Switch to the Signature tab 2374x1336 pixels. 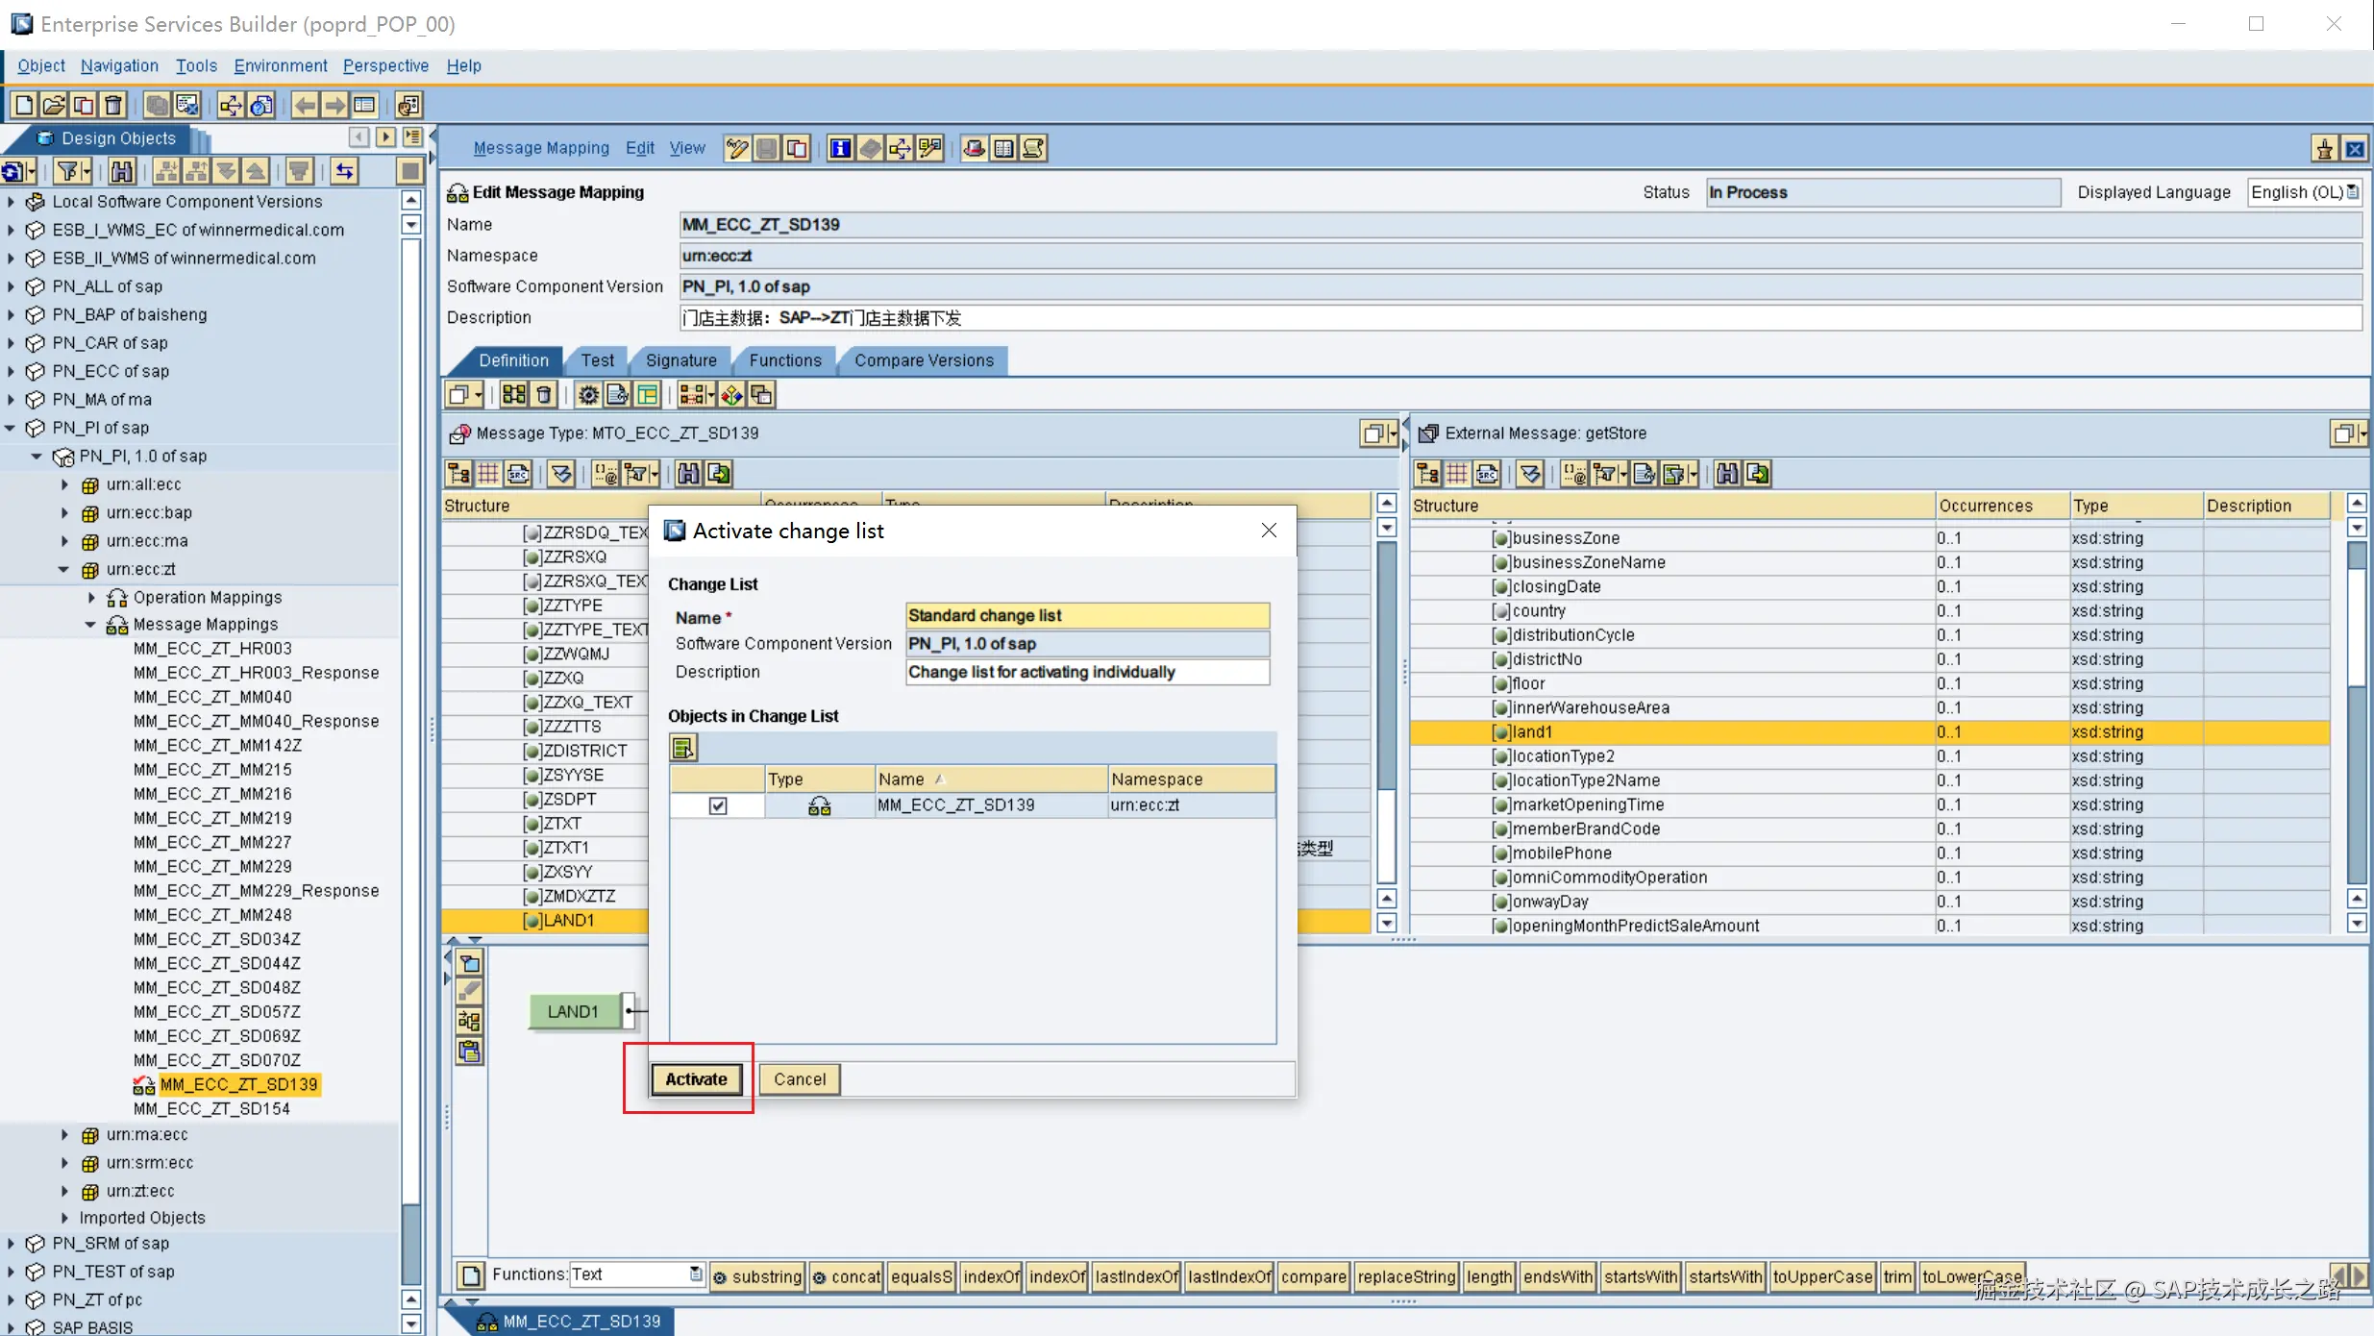point(680,360)
